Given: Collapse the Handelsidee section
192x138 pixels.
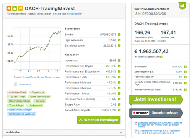Looking at the screenshot, I should [121, 132].
